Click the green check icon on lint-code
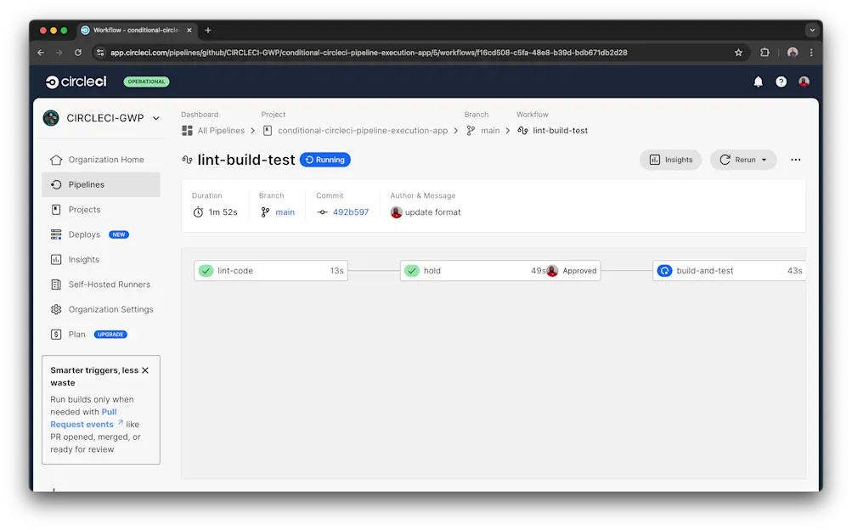This screenshot has height=530, width=852. click(206, 270)
